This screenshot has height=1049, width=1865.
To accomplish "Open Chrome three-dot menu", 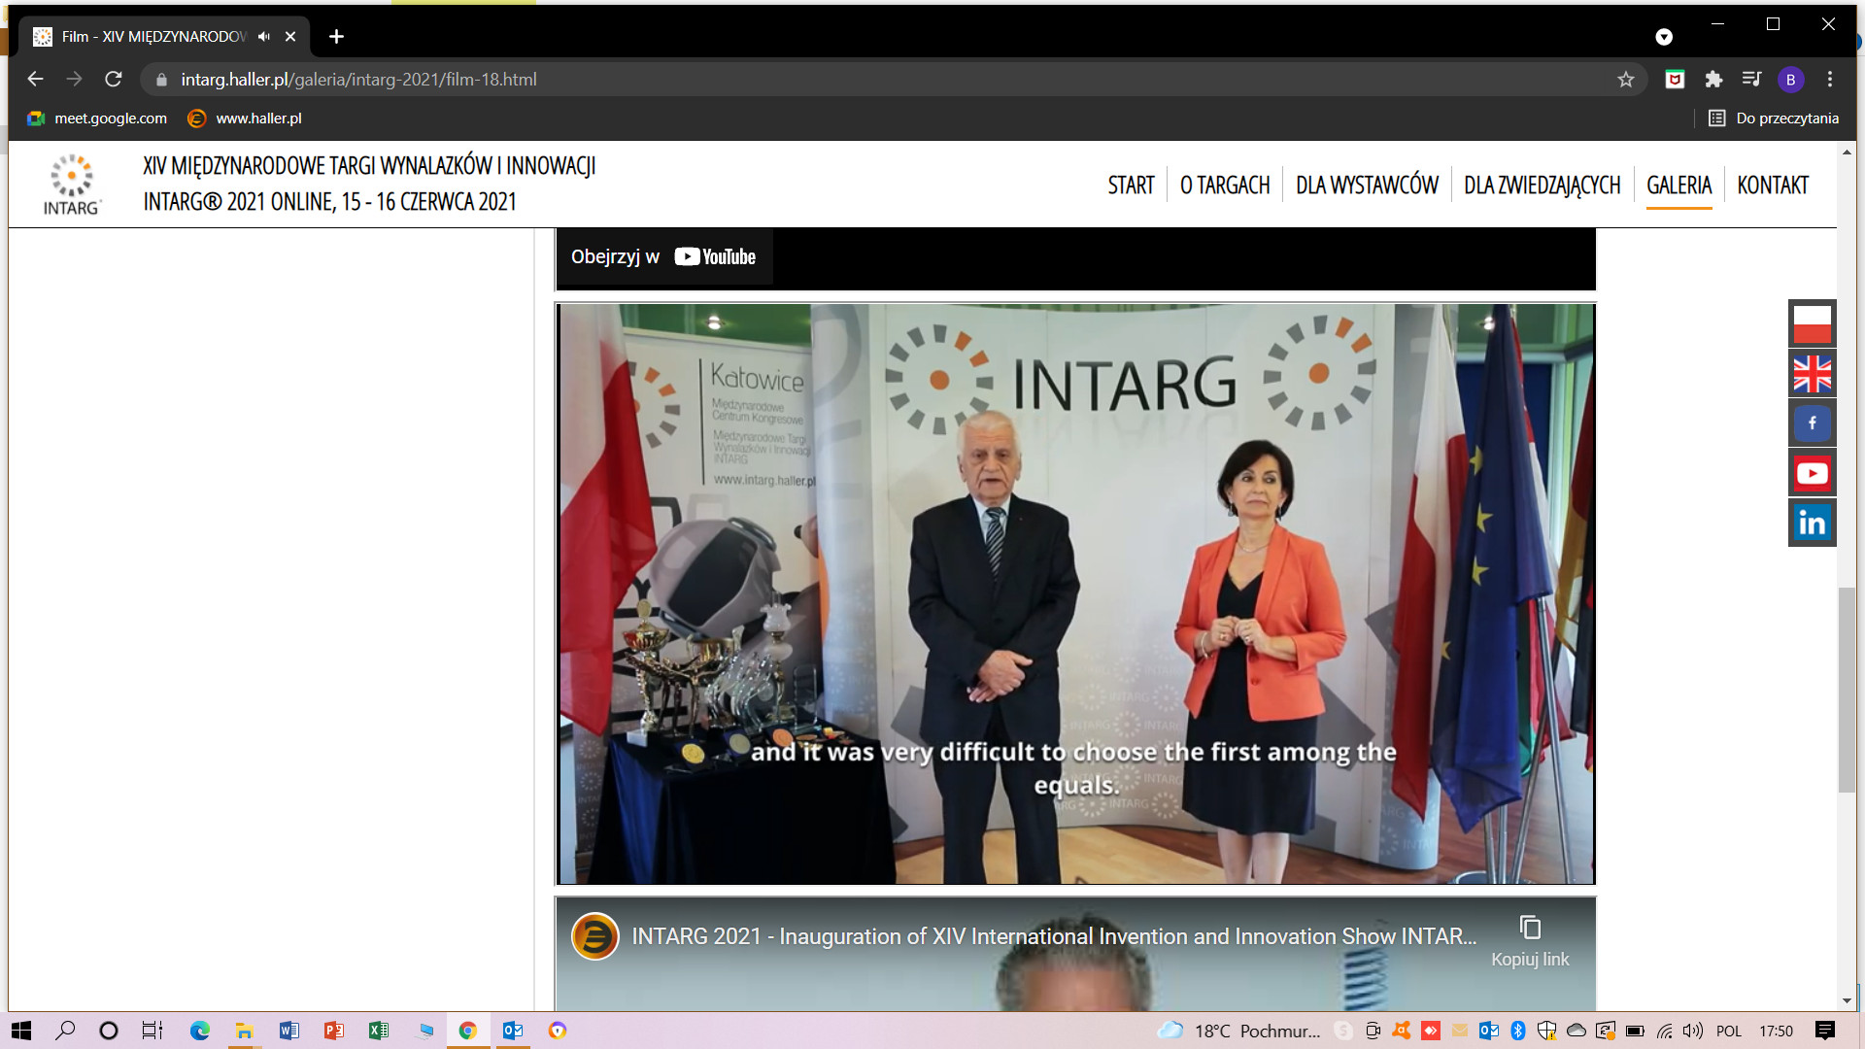I will (x=1830, y=80).
